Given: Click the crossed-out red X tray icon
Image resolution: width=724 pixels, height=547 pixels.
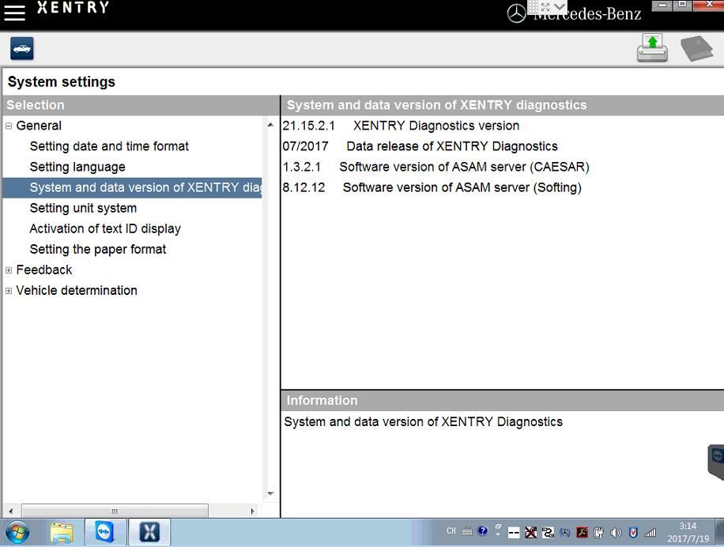Looking at the screenshot, I should [530, 533].
